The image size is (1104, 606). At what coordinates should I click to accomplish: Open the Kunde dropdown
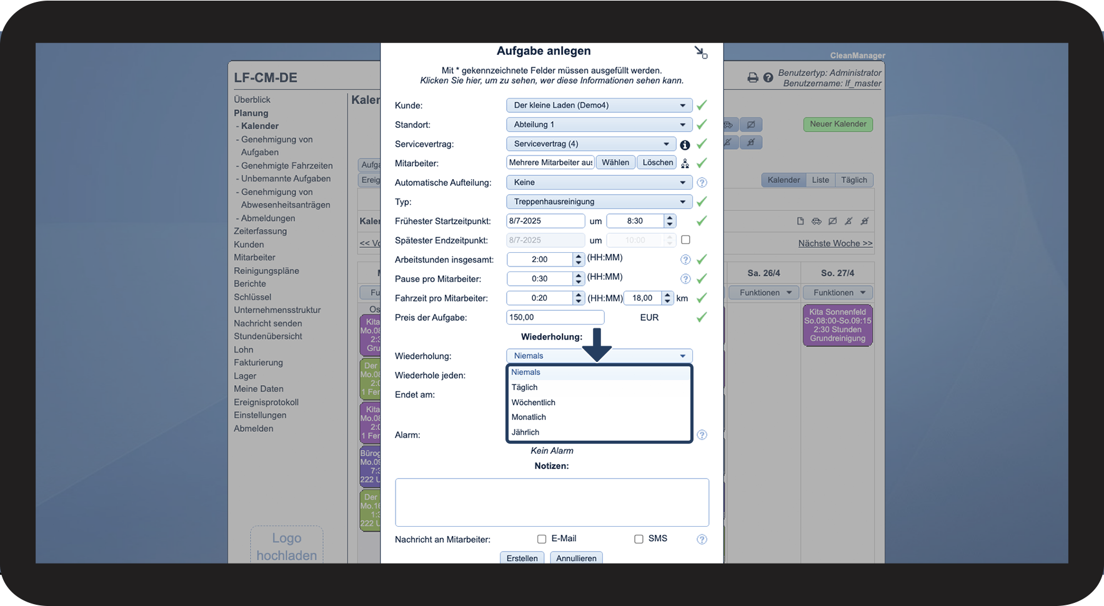click(599, 105)
